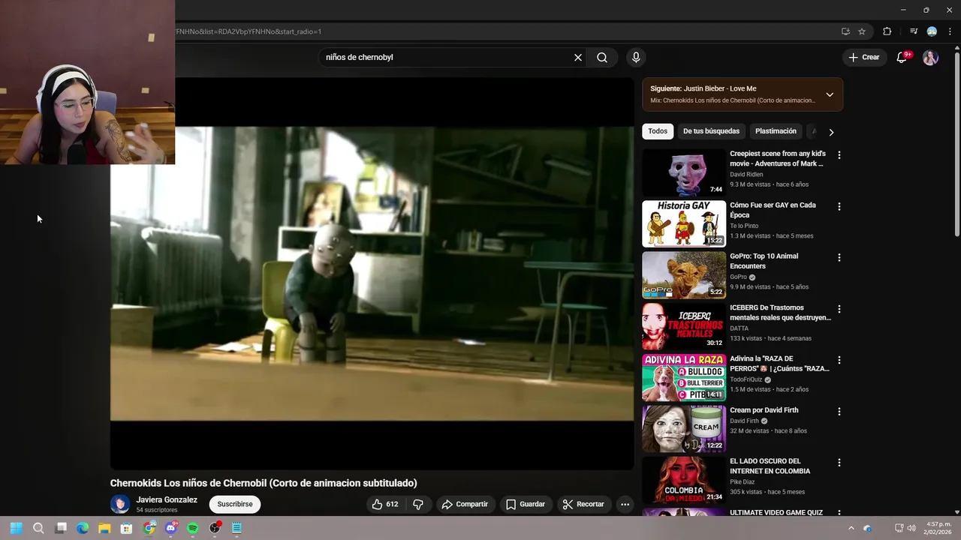
Task: Open Javiera Gonzalez channel name link
Action: (167, 499)
